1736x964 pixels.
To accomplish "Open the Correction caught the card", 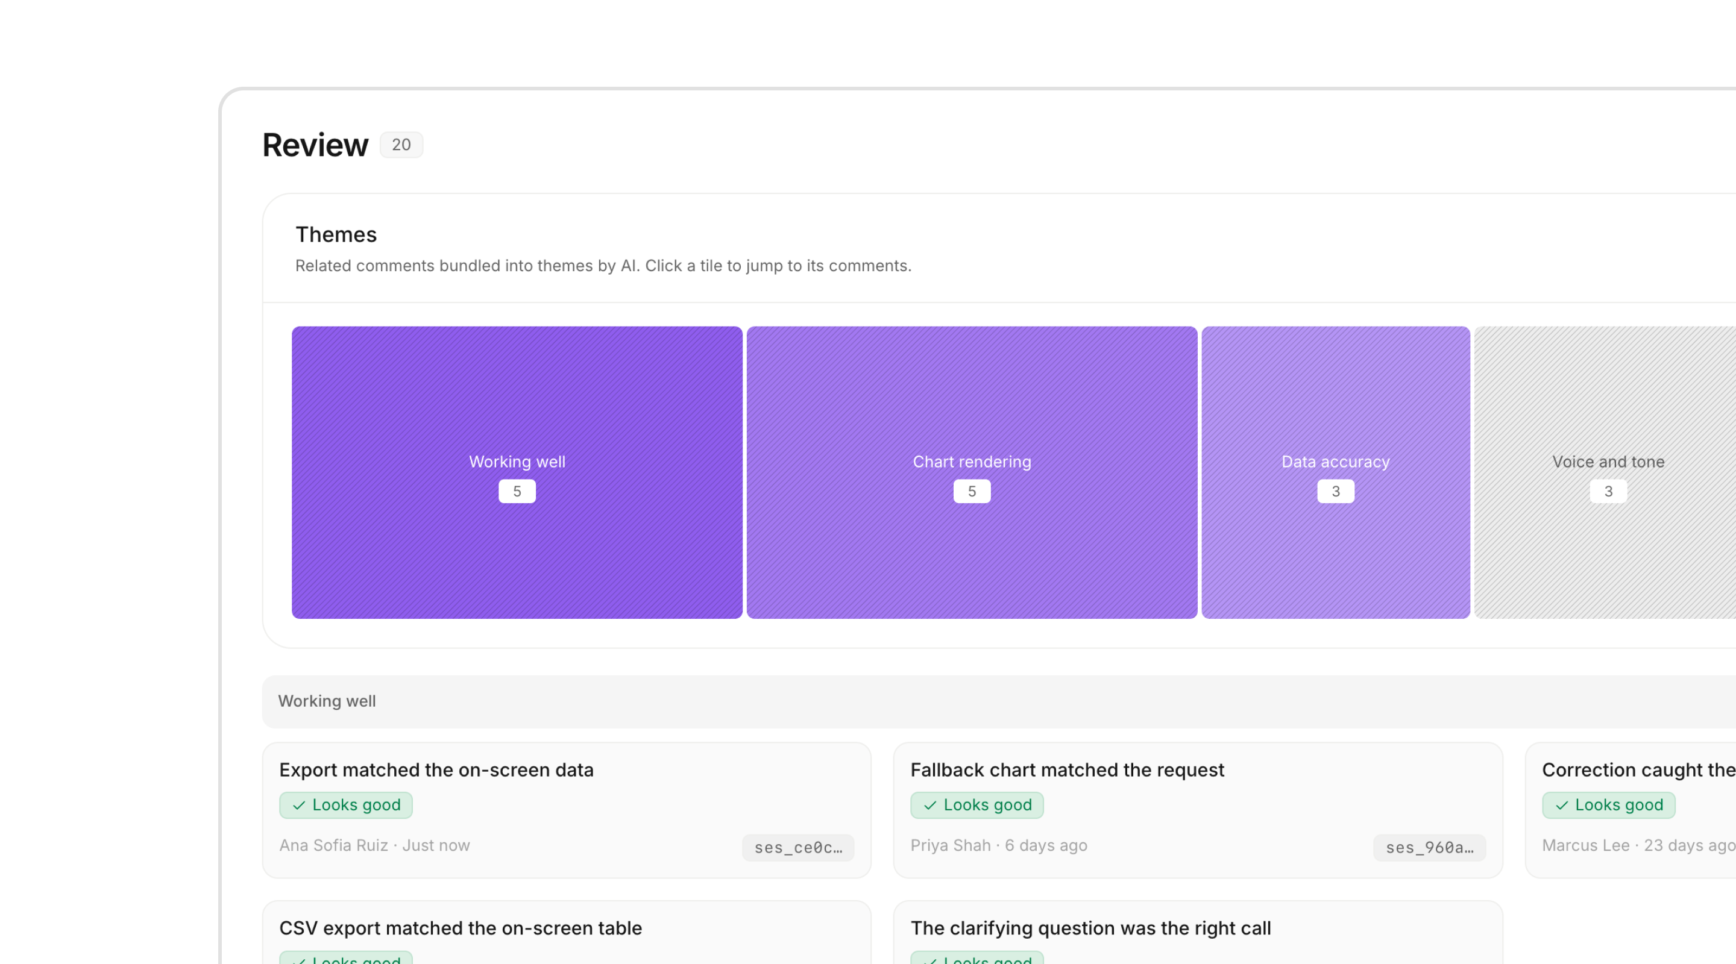I will click(x=1631, y=810).
